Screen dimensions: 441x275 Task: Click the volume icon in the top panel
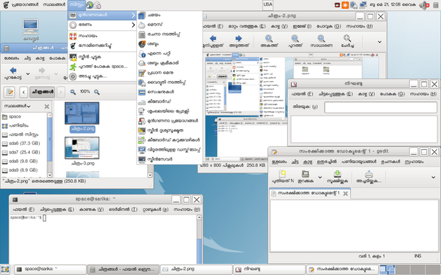pyautogui.click(x=423, y=5)
